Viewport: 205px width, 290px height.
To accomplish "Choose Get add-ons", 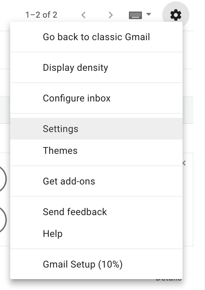I will click(x=69, y=181).
